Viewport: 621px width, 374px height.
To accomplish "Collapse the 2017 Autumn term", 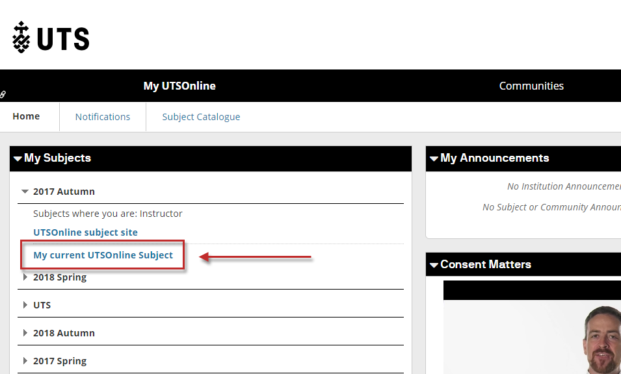I will click(x=25, y=192).
